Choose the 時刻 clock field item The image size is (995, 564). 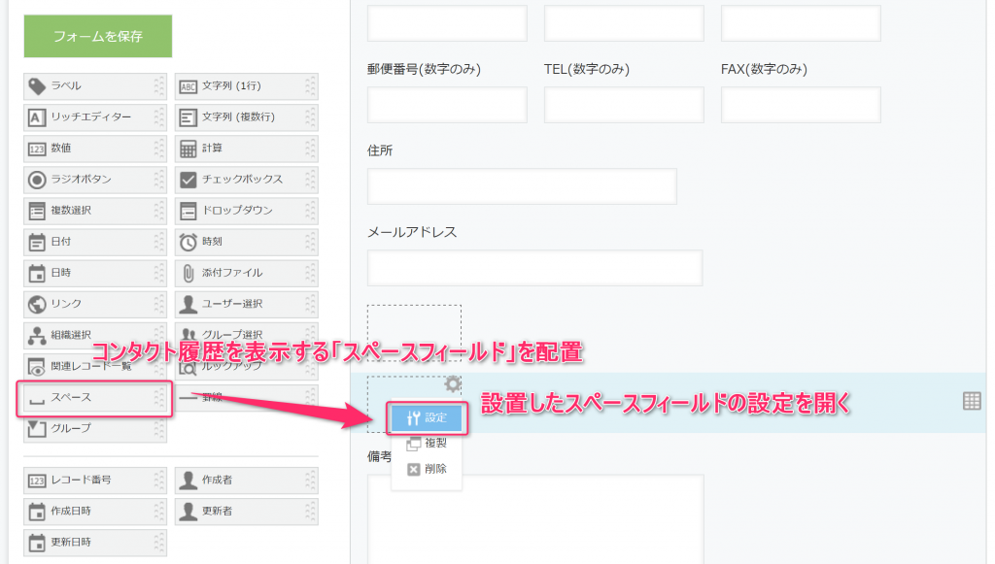(246, 242)
